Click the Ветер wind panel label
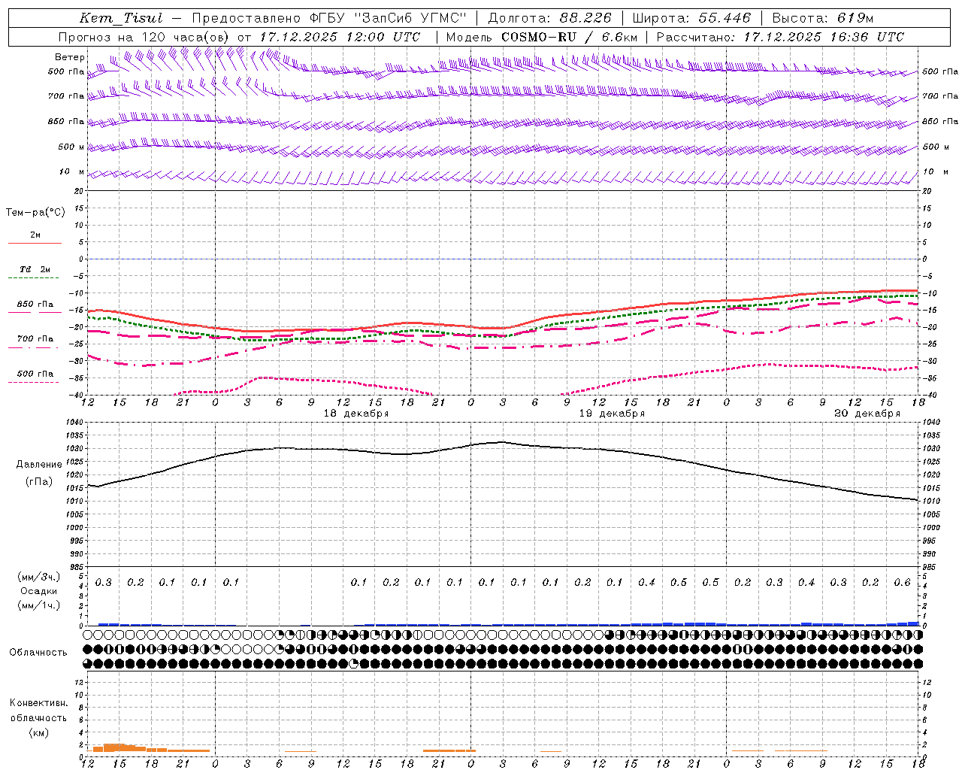The width and height of the screenshot is (962, 770). click(x=70, y=57)
